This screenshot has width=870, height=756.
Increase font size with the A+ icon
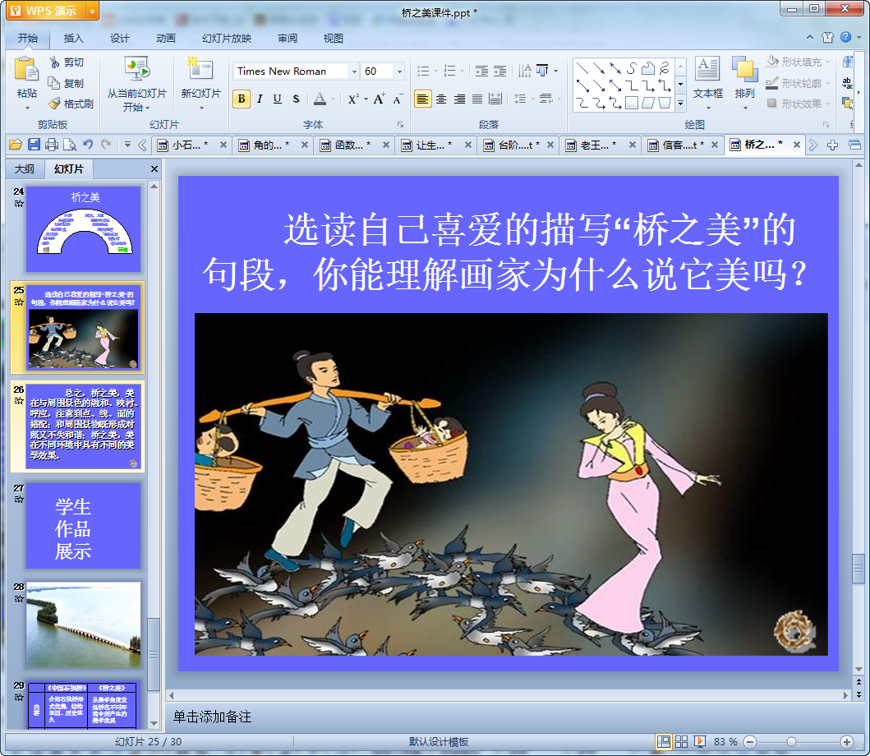pyautogui.click(x=380, y=99)
